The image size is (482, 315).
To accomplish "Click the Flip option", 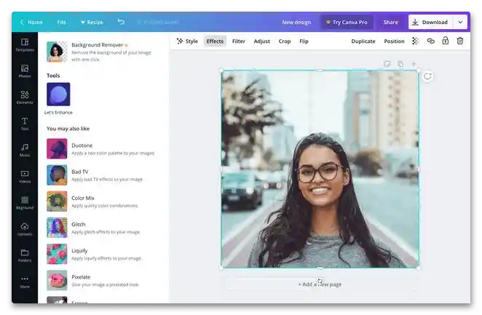I will pyautogui.click(x=304, y=41).
